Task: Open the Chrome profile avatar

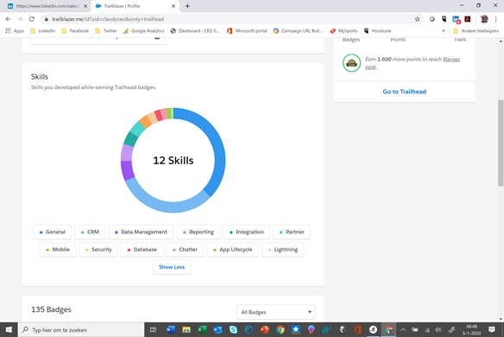Action: (x=484, y=19)
